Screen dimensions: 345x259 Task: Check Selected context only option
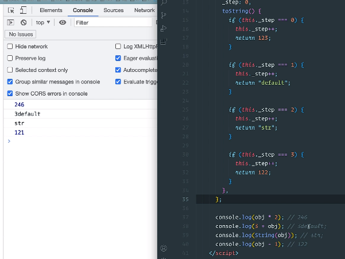(10, 70)
